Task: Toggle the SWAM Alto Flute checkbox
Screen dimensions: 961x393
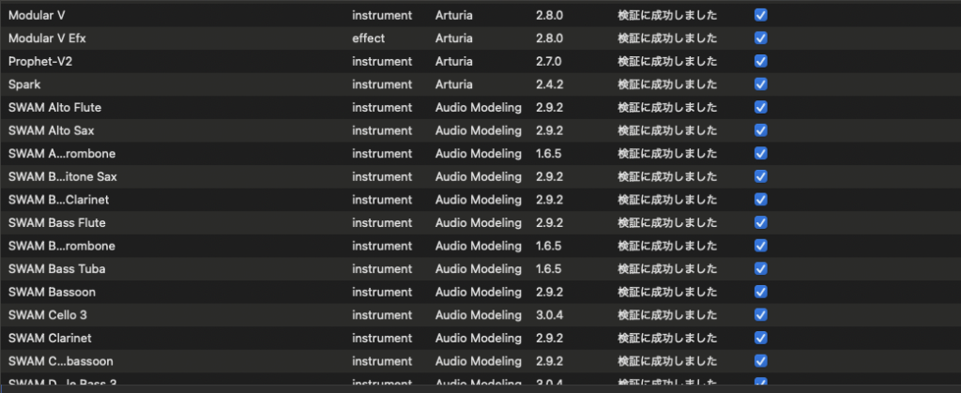Action: [761, 108]
